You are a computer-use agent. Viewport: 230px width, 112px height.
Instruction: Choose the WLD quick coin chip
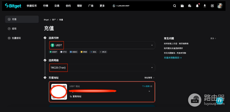click(103, 52)
